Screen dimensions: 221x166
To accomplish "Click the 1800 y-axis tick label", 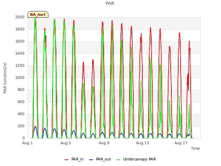I will coord(20,29).
